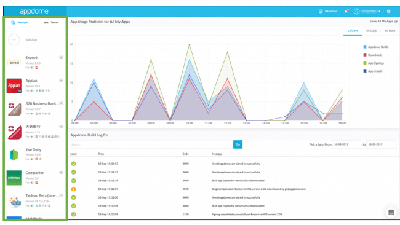Click the build log search field
Image resolution: width=400 pixels, height=225 pixels.
(x=151, y=144)
